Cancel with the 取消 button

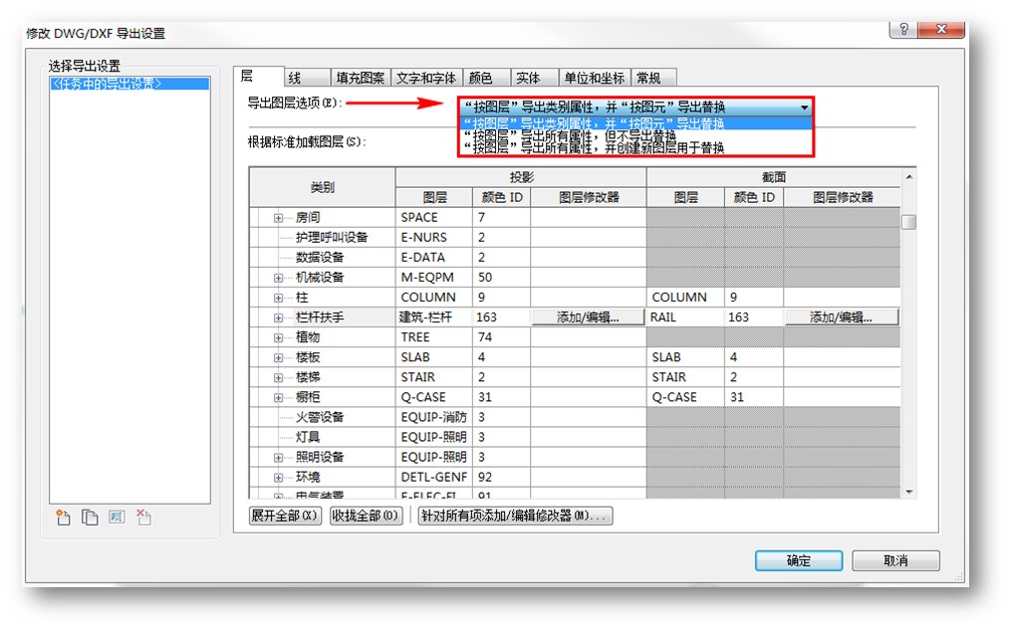(x=895, y=560)
